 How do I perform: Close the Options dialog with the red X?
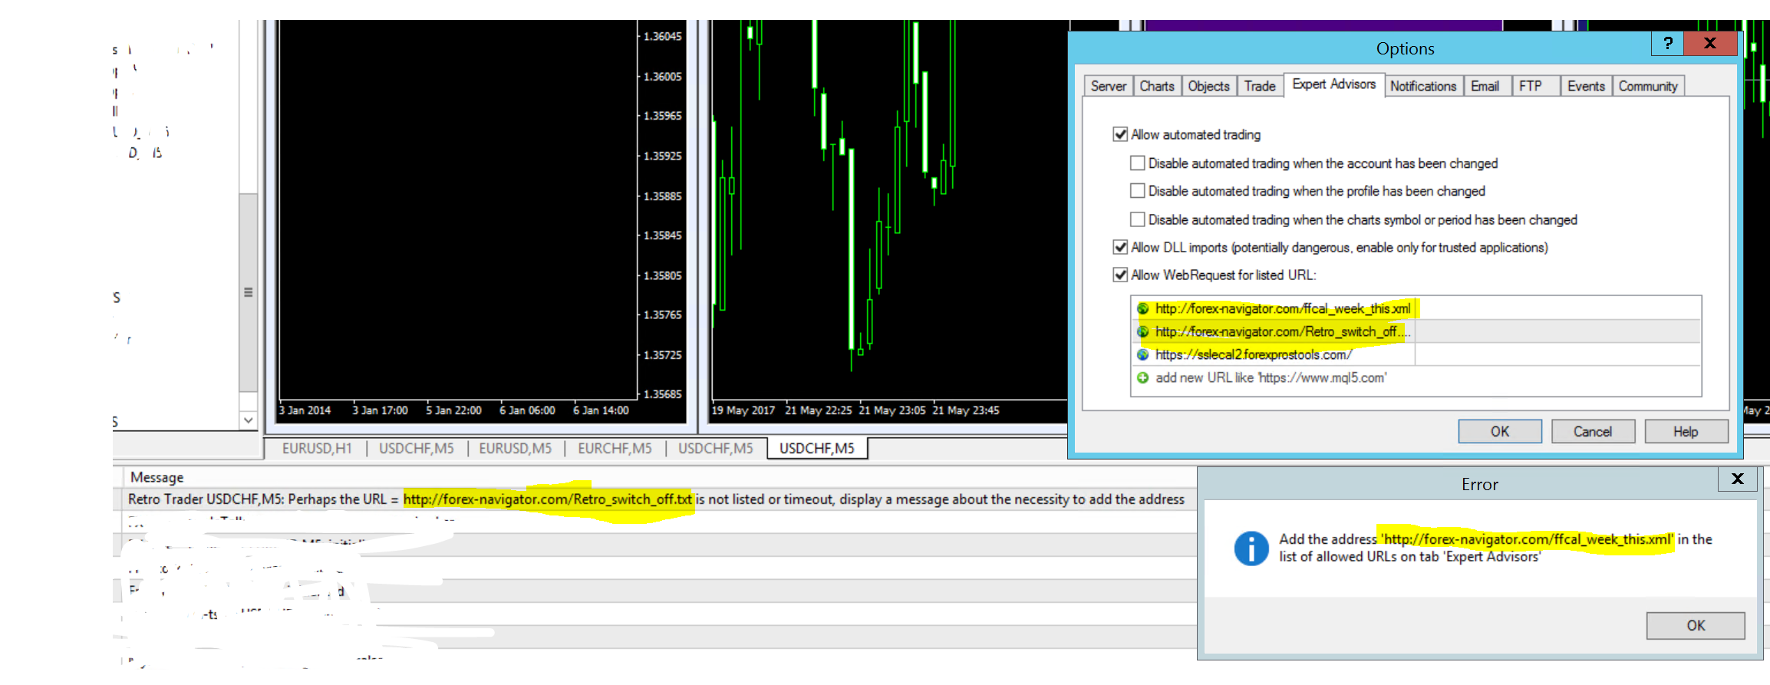(x=1710, y=43)
